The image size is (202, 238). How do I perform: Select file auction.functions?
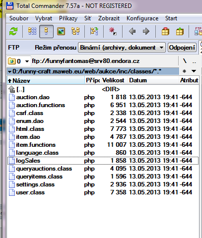(103, 105)
